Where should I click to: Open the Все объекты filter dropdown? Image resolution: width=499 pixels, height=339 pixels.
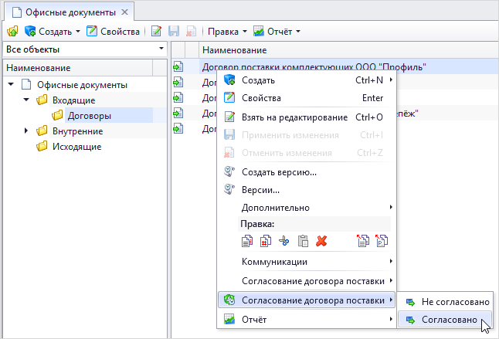point(84,49)
